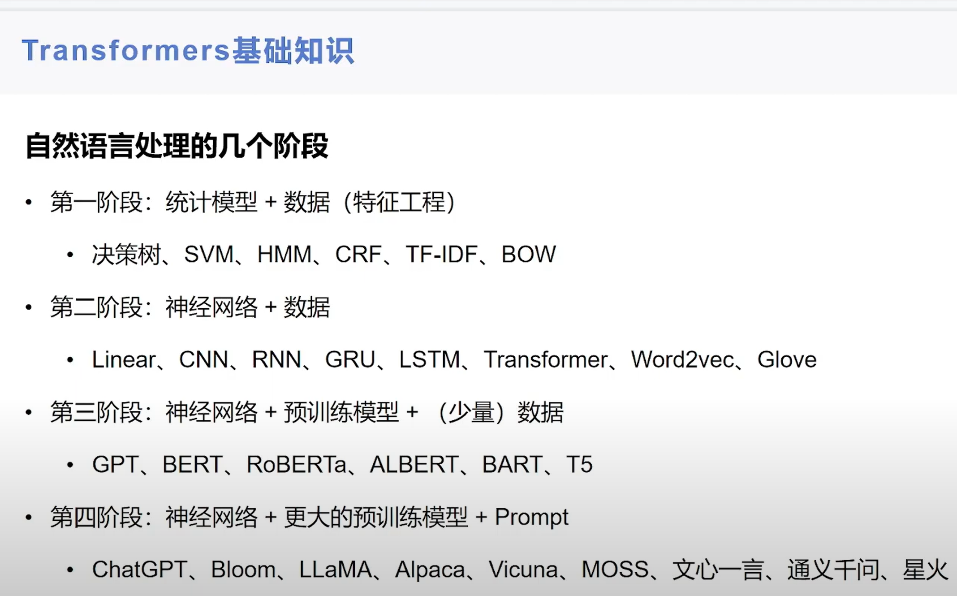Screen dimensions: 957x596
Task: Click the text '星火'
Action: (926, 570)
